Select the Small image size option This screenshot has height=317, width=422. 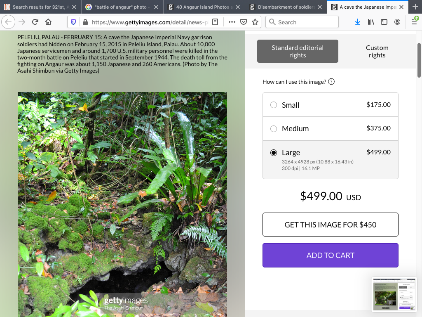tap(274, 105)
